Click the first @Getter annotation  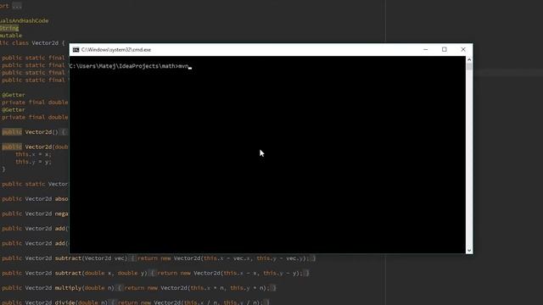[14, 95]
